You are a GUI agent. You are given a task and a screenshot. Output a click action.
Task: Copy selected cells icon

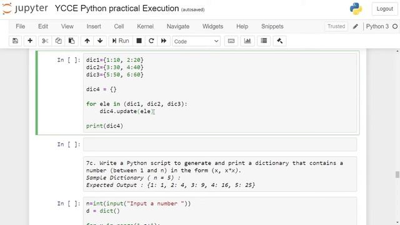click(x=58, y=41)
